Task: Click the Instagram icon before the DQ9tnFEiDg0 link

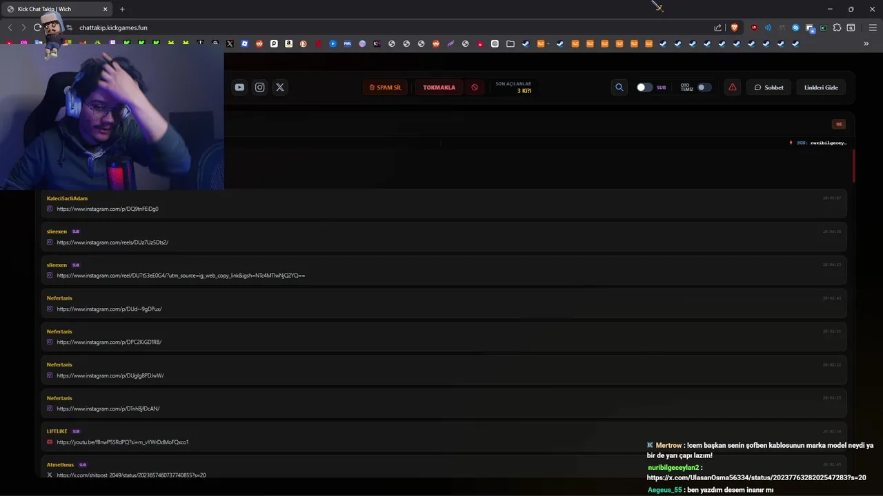Action: point(50,209)
